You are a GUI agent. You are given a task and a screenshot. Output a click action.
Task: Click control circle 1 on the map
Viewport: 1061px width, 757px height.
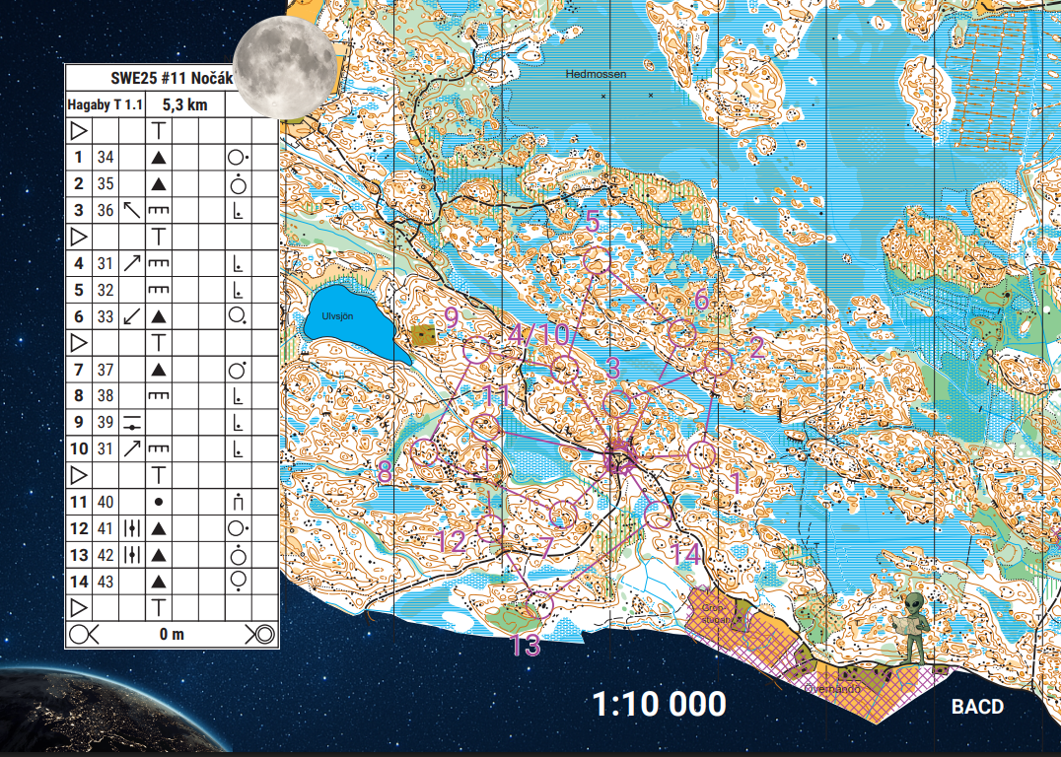click(702, 454)
